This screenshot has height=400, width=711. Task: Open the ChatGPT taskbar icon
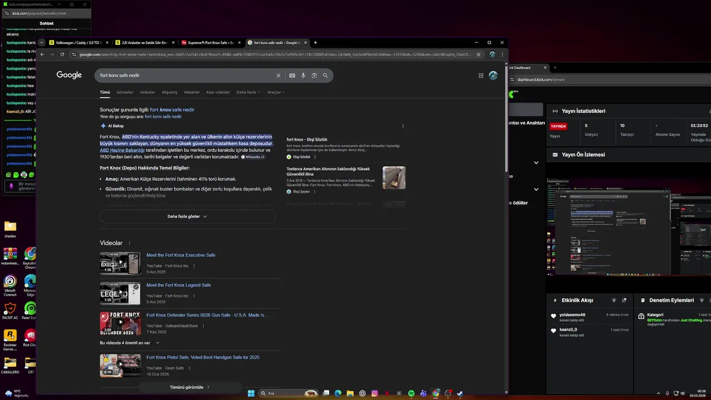[363, 393]
